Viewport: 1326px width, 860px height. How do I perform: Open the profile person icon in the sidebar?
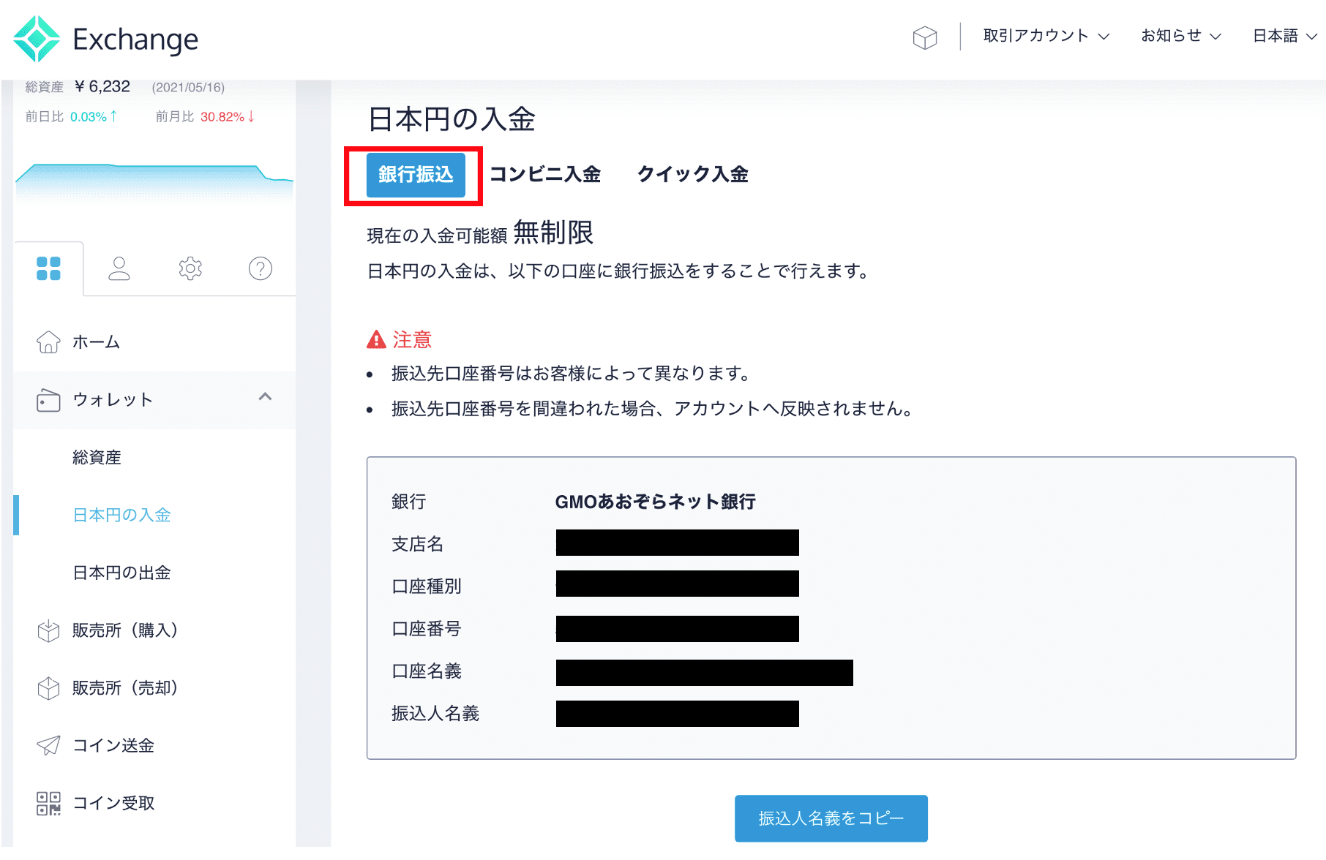[x=120, y=268]
